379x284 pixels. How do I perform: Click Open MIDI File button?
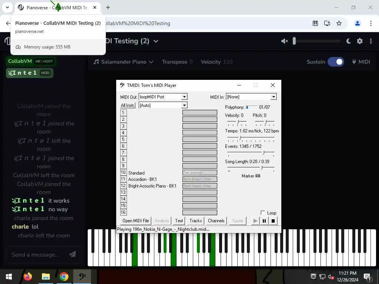tap(135, 221)
